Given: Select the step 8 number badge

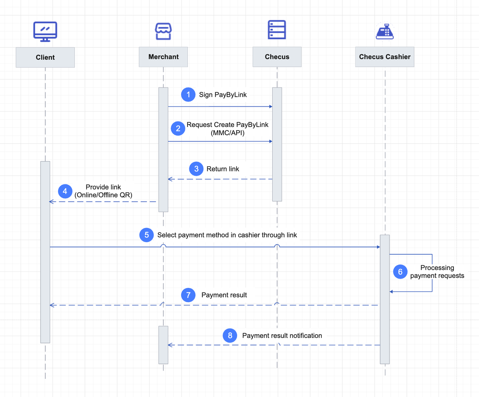Looking at the screenshot, I should point(230,335).
